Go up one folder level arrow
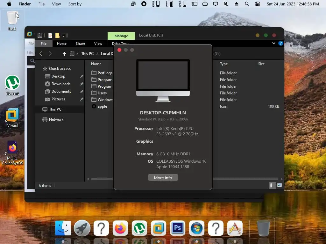 64,54
